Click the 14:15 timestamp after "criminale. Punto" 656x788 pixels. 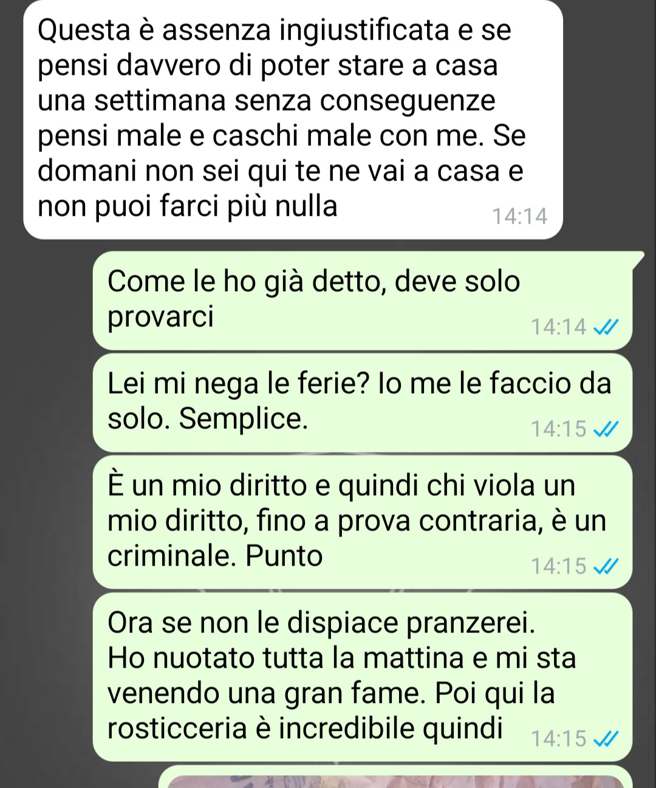coord(559,567)
